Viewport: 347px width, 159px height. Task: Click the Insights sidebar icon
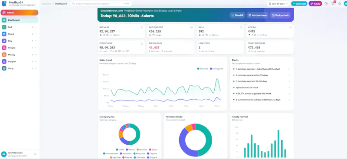(x=4, y=62)
